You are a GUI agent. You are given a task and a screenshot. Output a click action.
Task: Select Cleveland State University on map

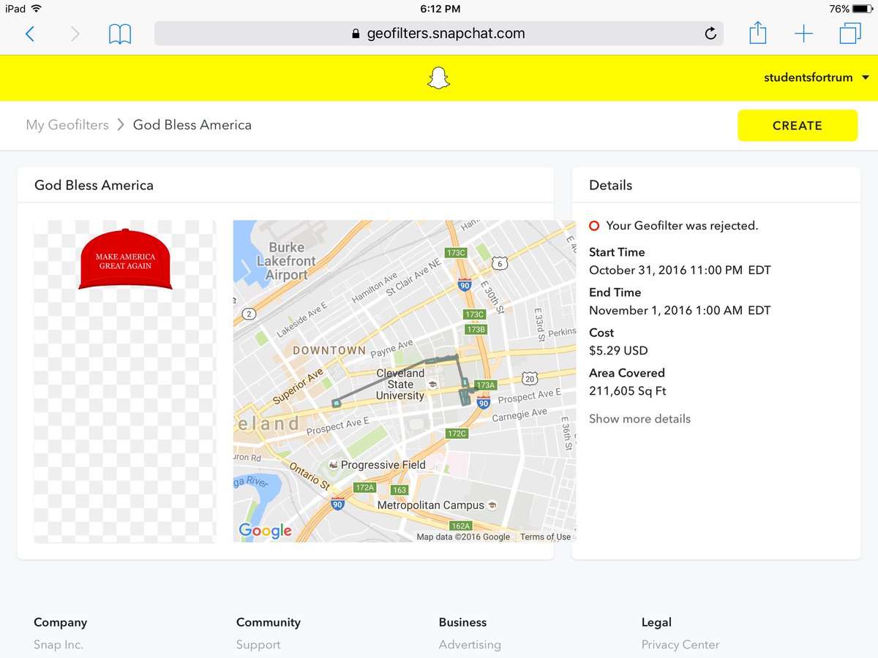(x=400, y=385)
